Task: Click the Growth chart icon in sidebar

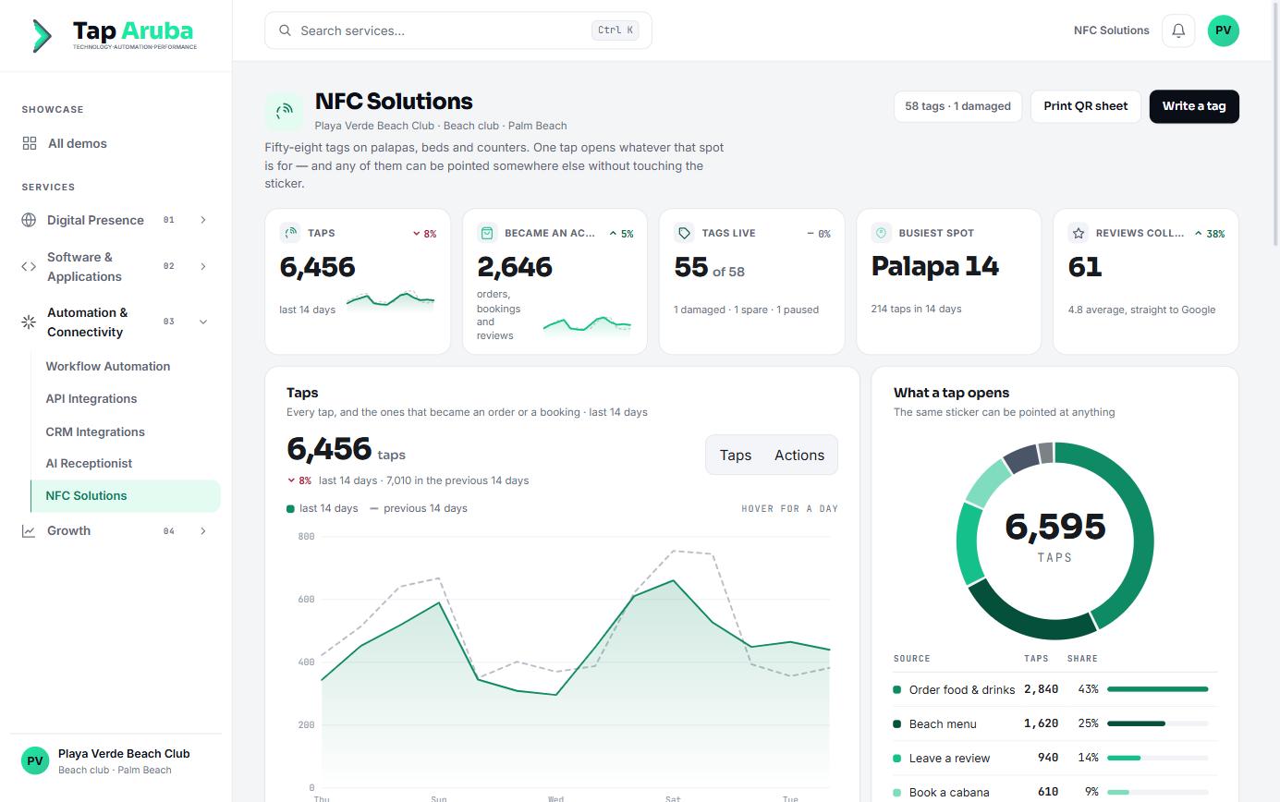Action: coord(29,531)
